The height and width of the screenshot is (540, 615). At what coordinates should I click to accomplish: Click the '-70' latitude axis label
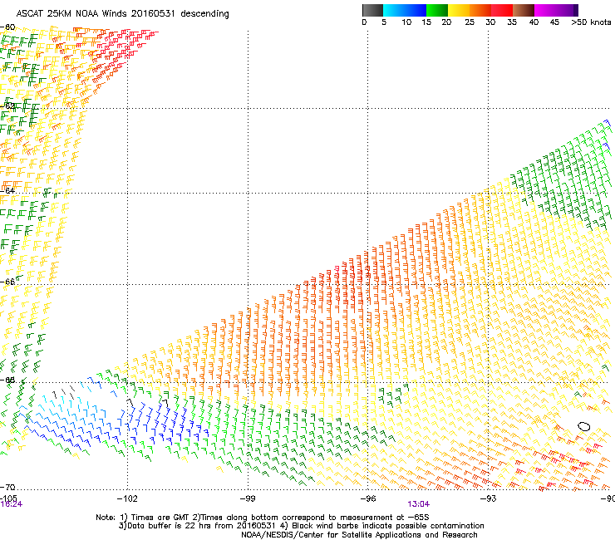7,487
